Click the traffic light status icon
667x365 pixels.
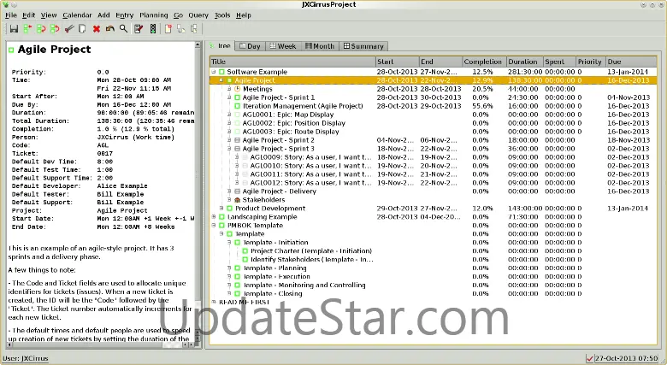coord(153,29)
